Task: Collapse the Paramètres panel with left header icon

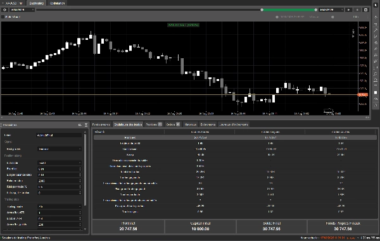Action: pyautogui.click(x=80, y=125)
